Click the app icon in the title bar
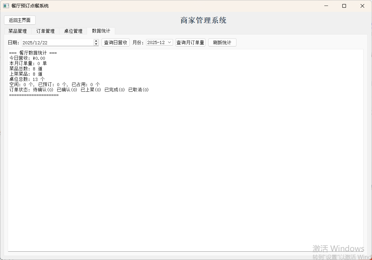This screenshot has width=372, height=260. pyautogui.click(x=6, y=6)
